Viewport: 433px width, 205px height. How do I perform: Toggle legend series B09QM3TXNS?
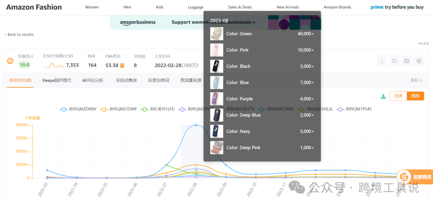click(277, 109)
